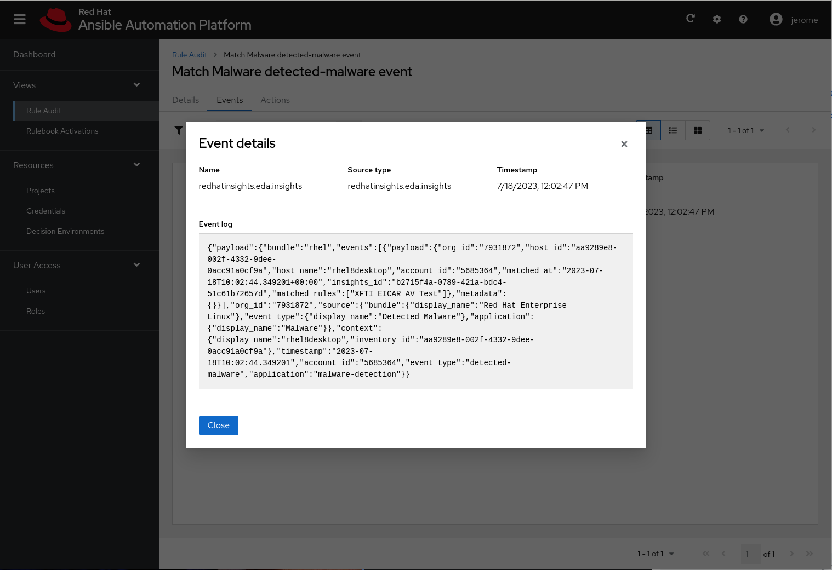Open the 1-1 of 1 pagination dropdown
Image resolution: width=832 pixels, height=570 pixels.
(x=745, y=130)
